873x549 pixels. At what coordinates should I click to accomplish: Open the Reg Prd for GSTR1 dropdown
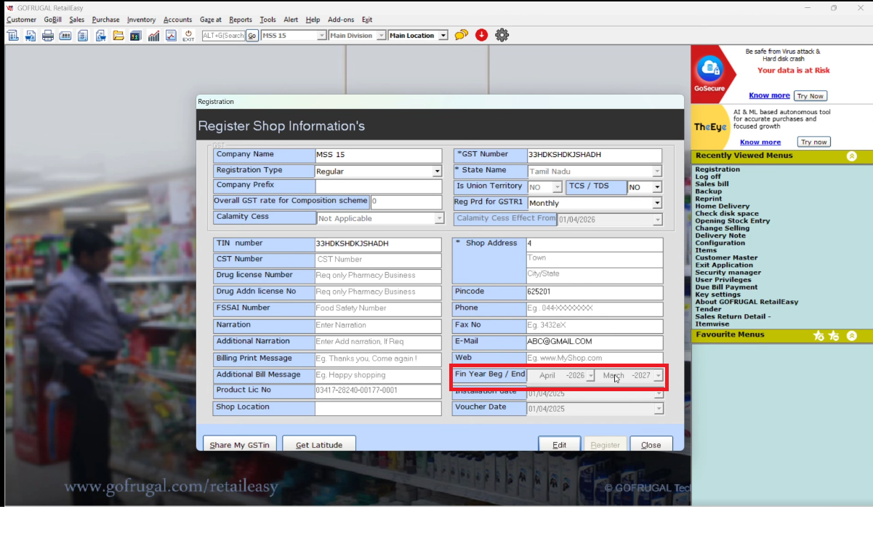pyautogui.click(x=657, y=204)
